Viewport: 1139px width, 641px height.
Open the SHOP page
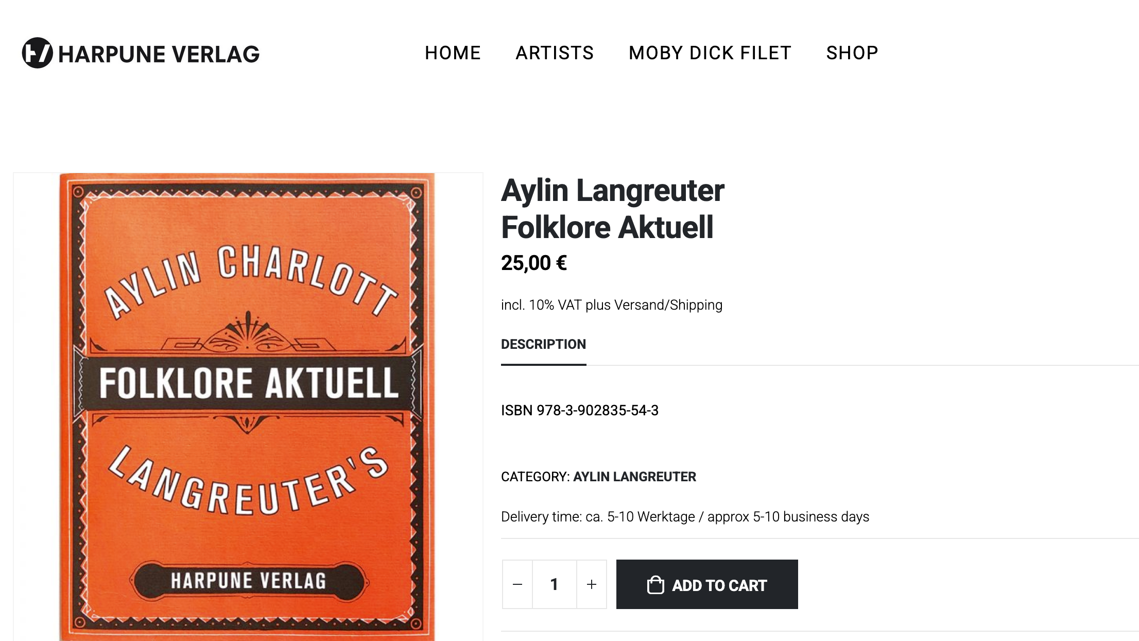click(x=852, y=53)
